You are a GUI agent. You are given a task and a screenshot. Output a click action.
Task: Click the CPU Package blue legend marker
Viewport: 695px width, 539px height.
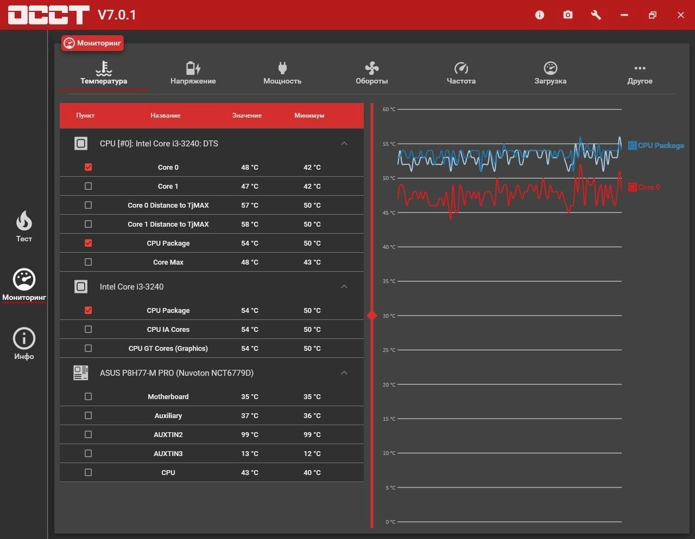coord(633,145)
